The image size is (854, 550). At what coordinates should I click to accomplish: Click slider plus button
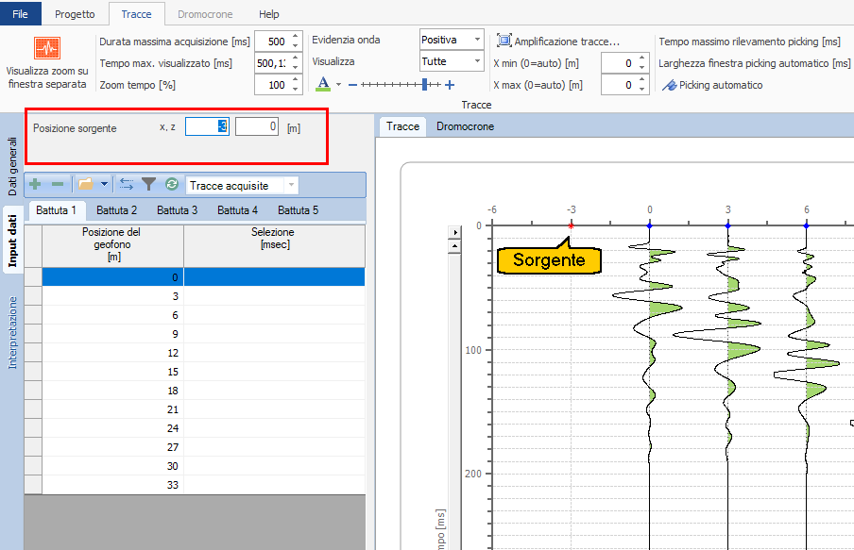[450, 85]
